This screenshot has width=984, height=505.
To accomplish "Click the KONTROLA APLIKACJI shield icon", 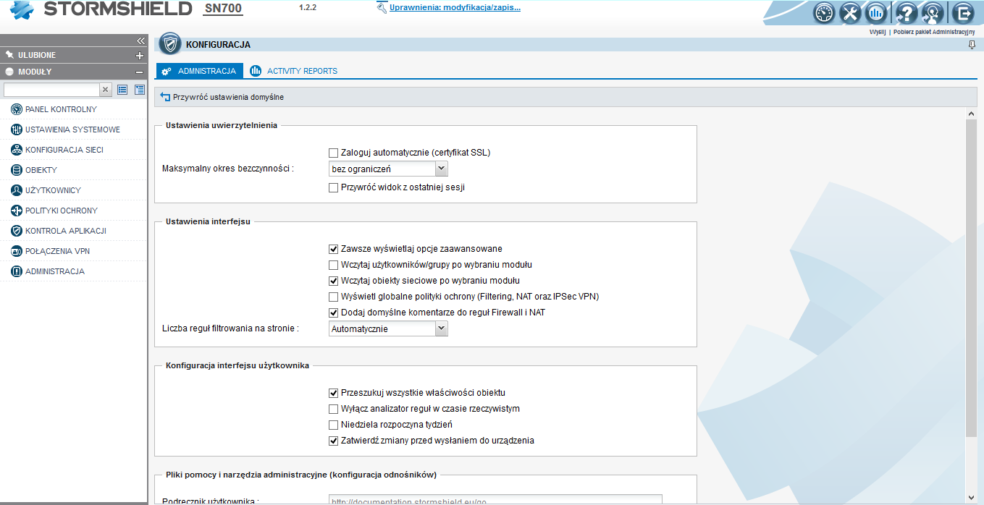I will [16, 231].
